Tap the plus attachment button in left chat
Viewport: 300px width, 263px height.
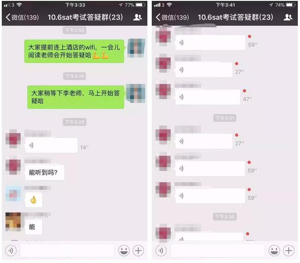click(138, 250)
